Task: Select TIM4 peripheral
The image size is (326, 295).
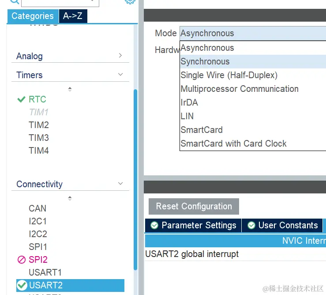Action: pos(39,151)
